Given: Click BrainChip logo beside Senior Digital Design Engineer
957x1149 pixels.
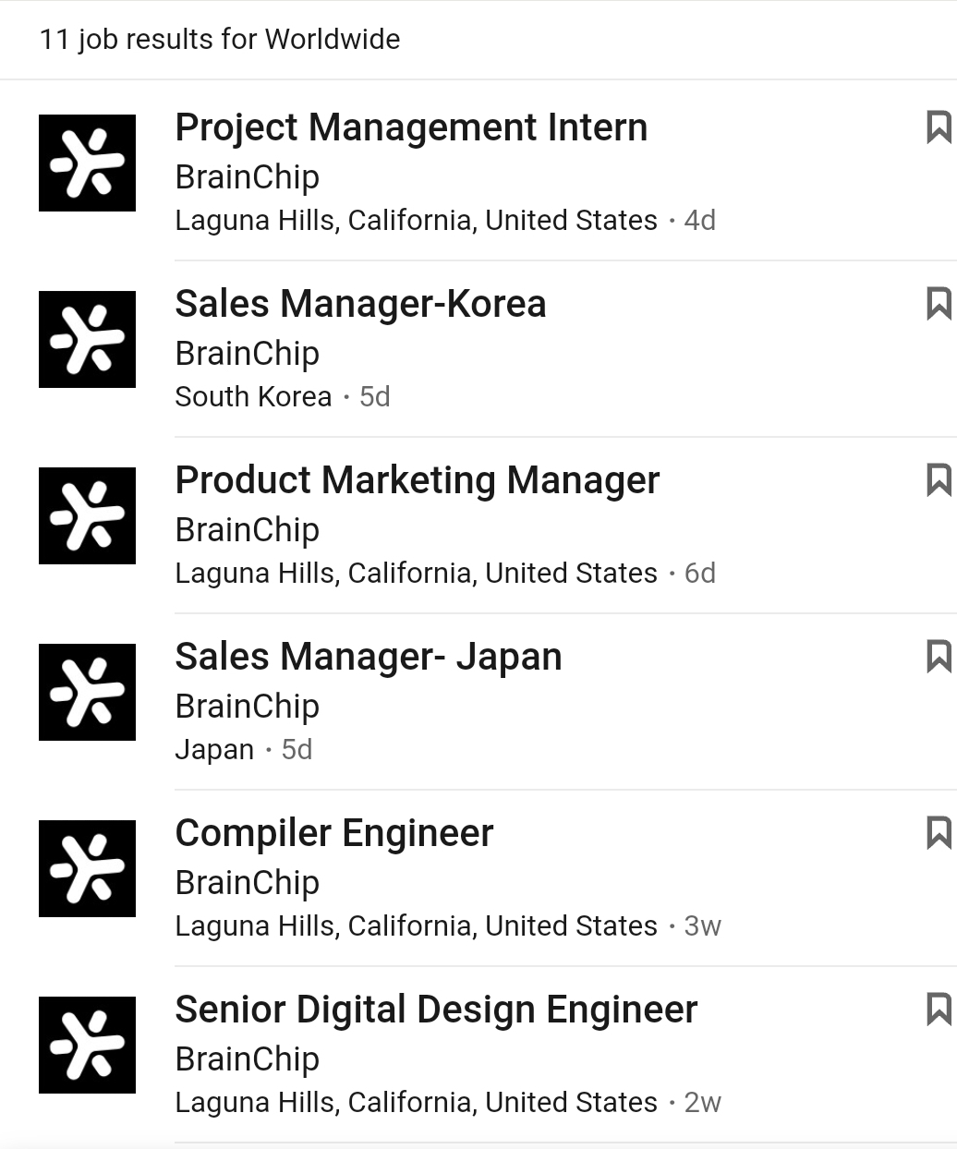Looking at the screenshot, I should click(87, 1045).
